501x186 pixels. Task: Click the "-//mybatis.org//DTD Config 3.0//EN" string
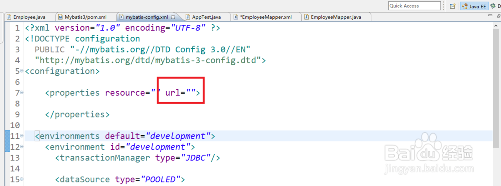click(x=160, y=50)
